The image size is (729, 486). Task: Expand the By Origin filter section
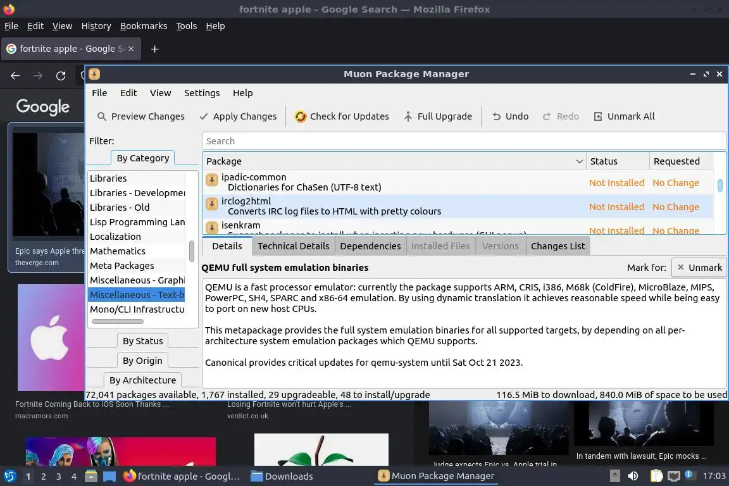pyautogui.click(x=142, y=361)
